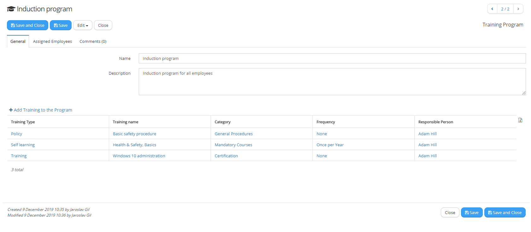
Task: Click Add Training to the Program link
Action: click(x=41, y=110)
